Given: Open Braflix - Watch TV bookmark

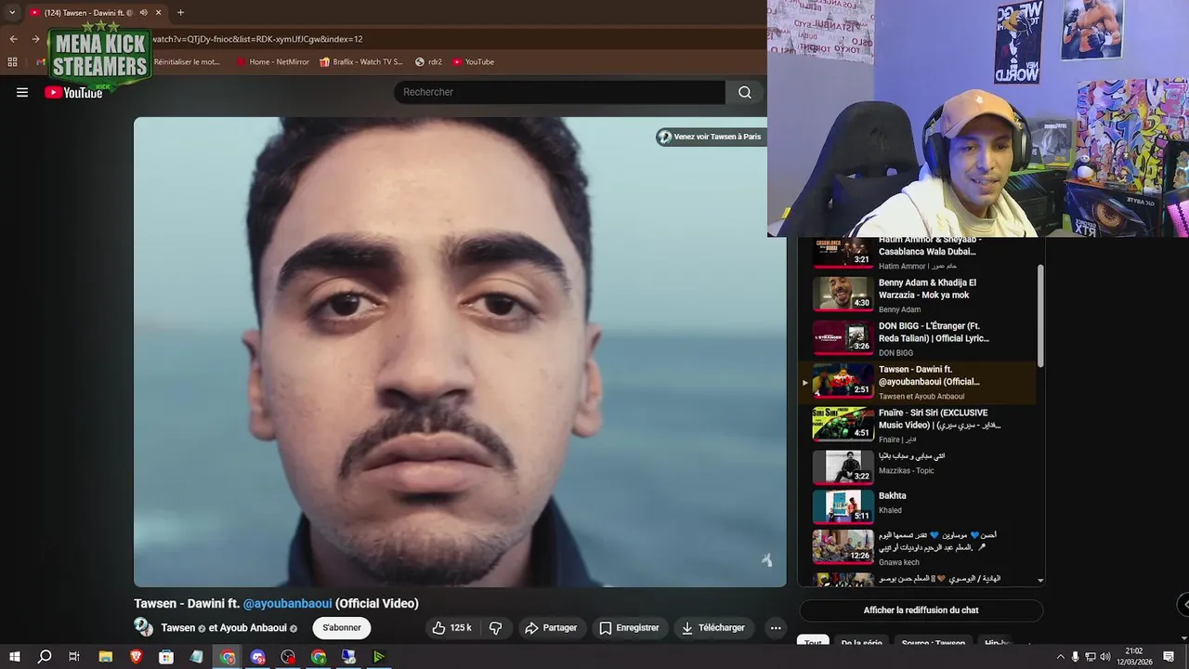Looking at the screenshot, I should [x=361, y=61].
